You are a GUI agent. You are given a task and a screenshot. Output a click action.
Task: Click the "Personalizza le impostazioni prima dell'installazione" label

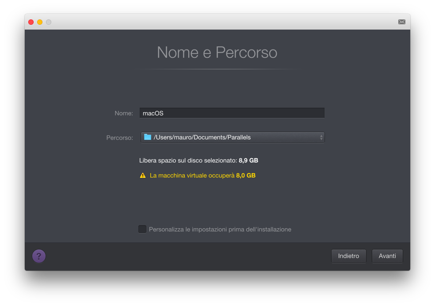(220, 230)
